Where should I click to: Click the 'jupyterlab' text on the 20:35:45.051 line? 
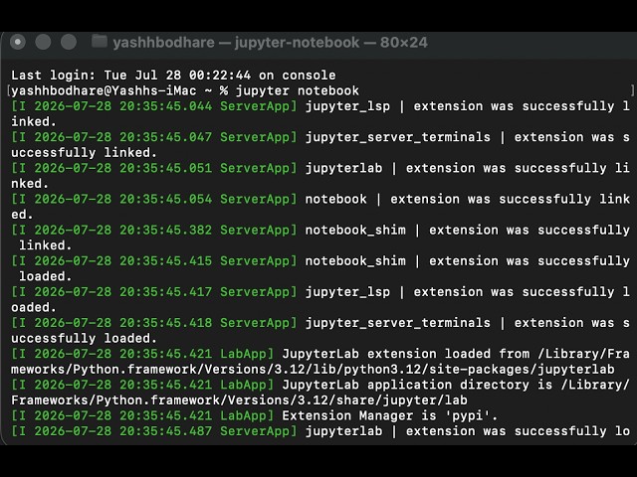click(343, 168)
